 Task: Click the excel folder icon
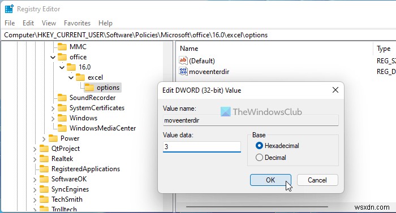[x=80, y=77]
